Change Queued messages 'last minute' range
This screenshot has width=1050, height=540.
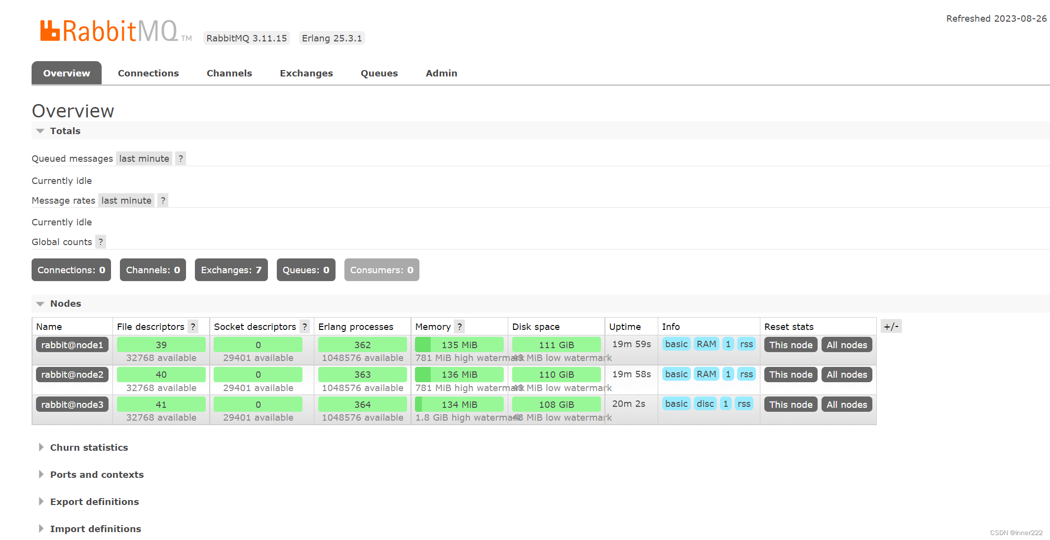click(x=144, y=158)
